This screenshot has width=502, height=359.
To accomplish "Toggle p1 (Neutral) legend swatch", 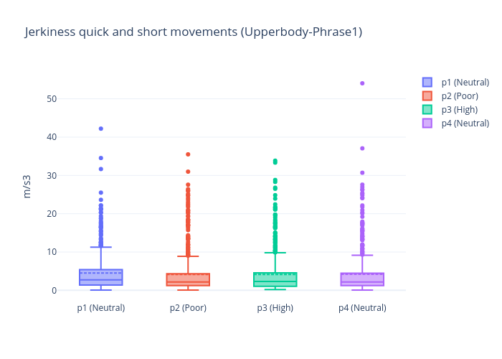I will [x=427, y=83].
